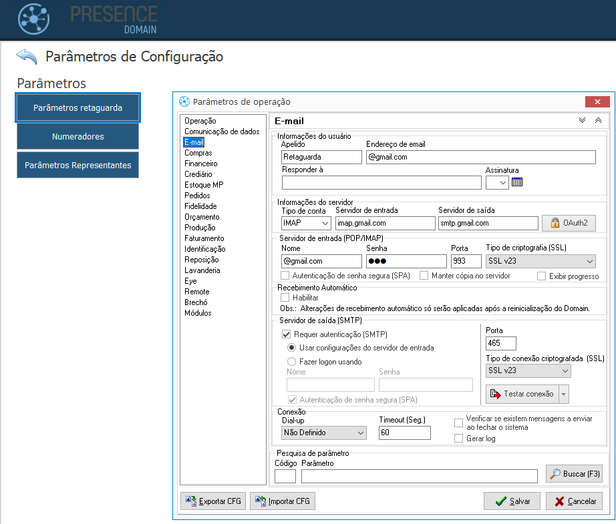Collapse sections with the double up chevron
The height and width of the screenshot is (524, 616).
tap(598, 121)
